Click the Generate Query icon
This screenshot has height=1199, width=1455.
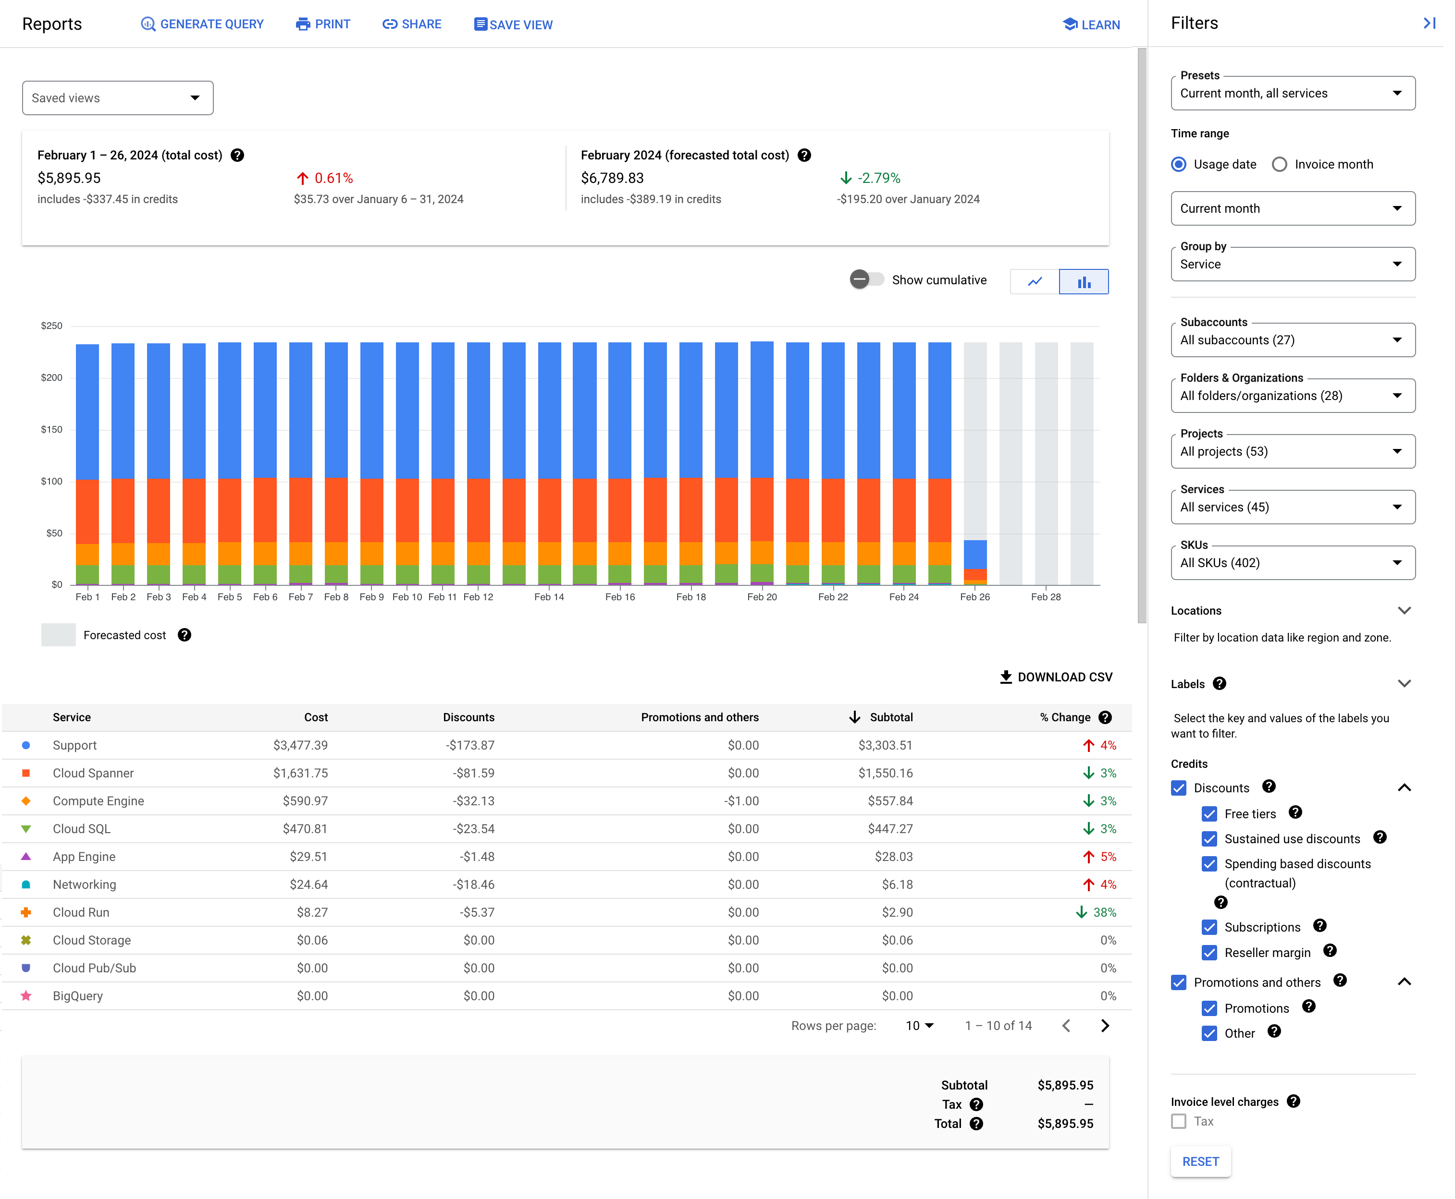tap(146, 24)
